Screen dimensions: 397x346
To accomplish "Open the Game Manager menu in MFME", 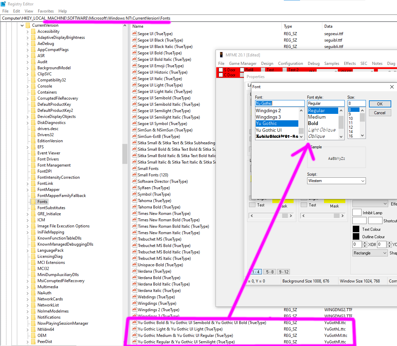I will (x=243, y=64).
